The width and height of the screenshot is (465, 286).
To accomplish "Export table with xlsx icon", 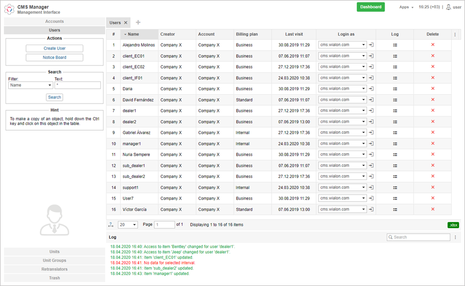I will (453, 225).
